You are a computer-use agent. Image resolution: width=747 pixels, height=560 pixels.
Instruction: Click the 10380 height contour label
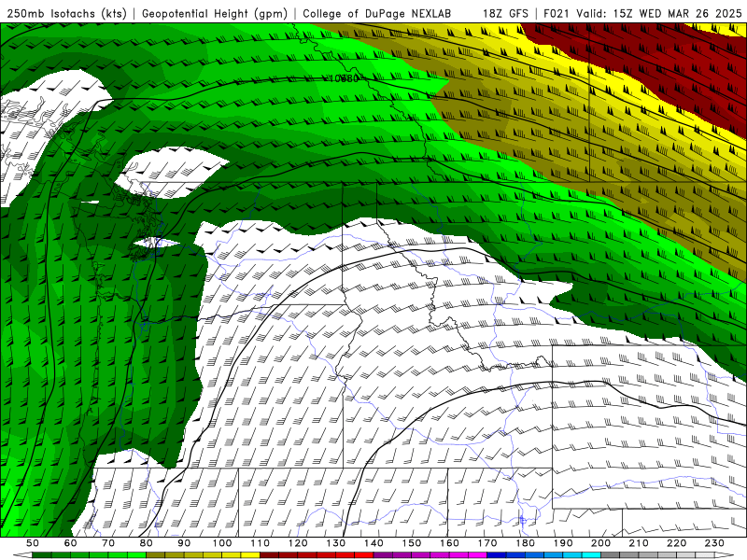344,78
